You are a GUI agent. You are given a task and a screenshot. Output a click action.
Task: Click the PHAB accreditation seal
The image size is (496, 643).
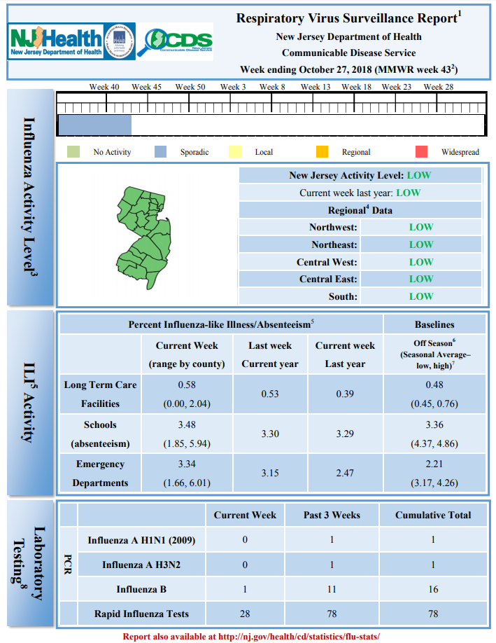[x=119, y=41]
